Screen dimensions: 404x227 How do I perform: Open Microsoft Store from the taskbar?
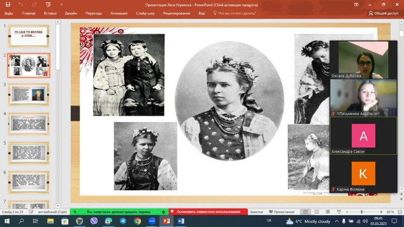click(x=65, y=221)
